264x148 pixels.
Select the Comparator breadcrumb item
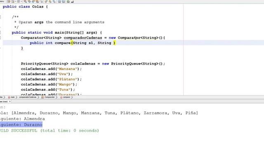(x=48, y=97)
